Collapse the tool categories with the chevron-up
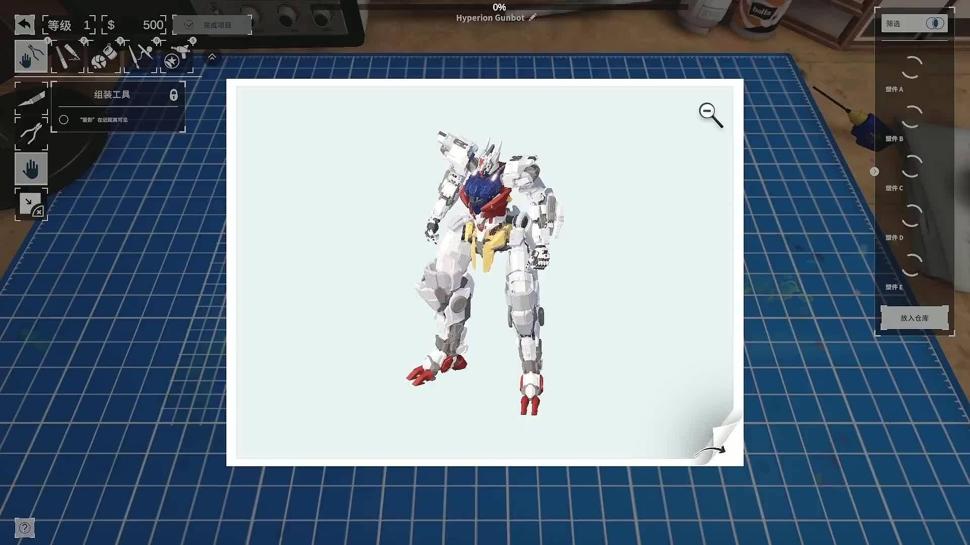 coord(212,57)
